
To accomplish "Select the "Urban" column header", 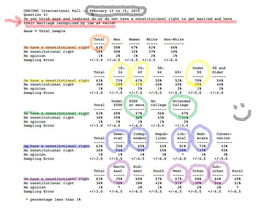I will [198, 171].
